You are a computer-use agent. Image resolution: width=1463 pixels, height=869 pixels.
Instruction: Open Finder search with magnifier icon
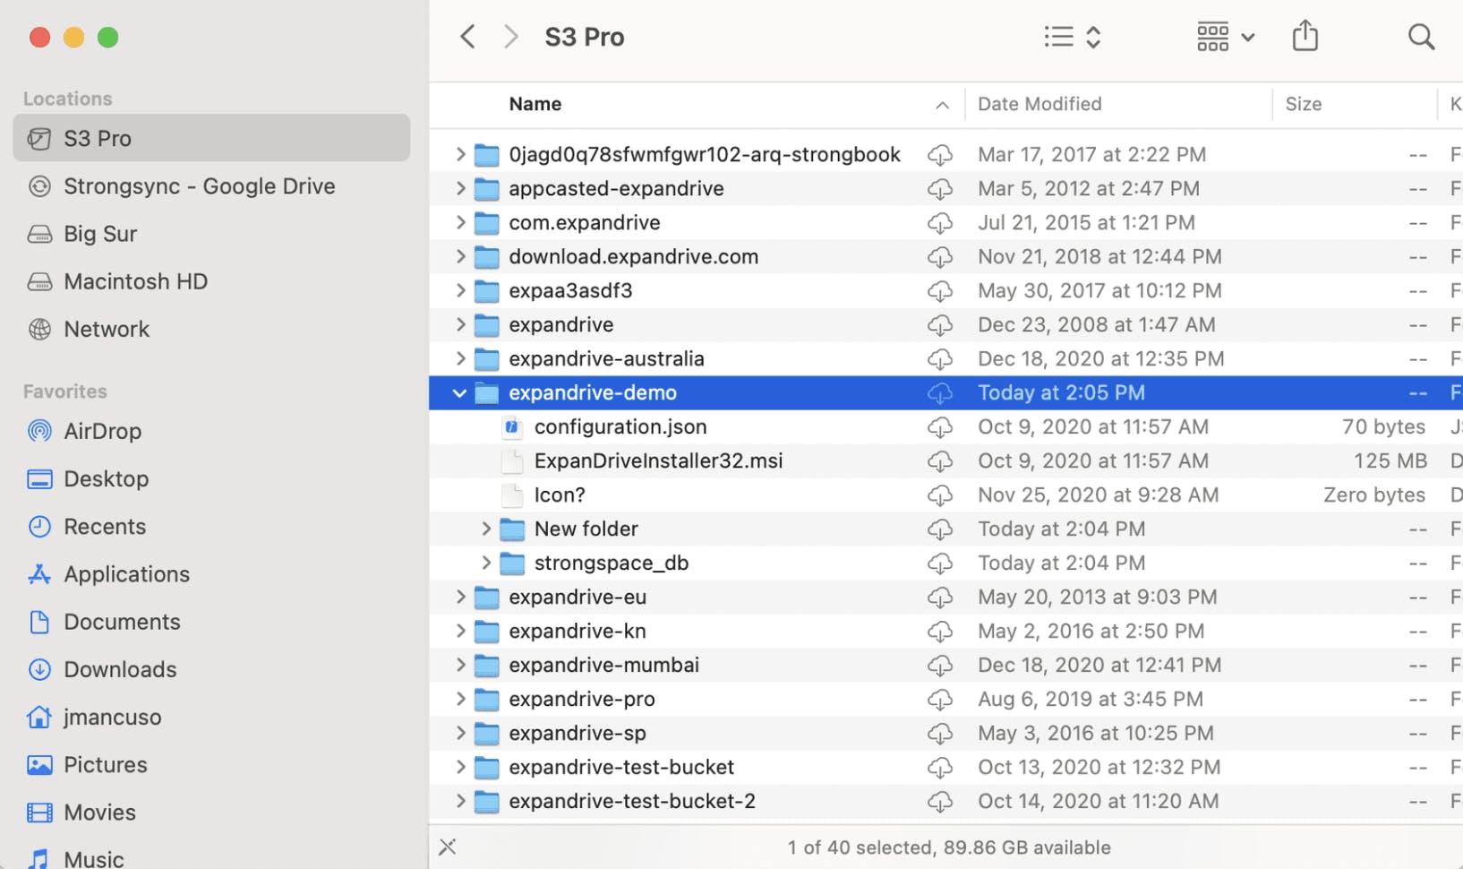coord(1421,37)
